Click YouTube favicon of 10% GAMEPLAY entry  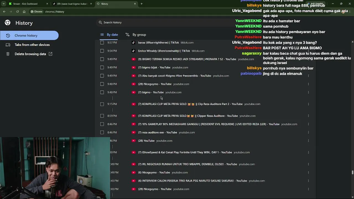tap(134, 124)
